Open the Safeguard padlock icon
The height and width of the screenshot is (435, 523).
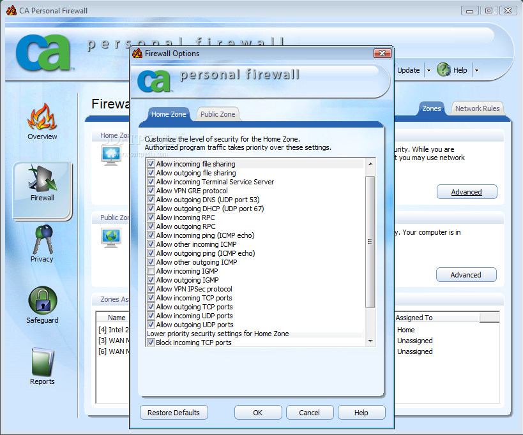point(43,300)
